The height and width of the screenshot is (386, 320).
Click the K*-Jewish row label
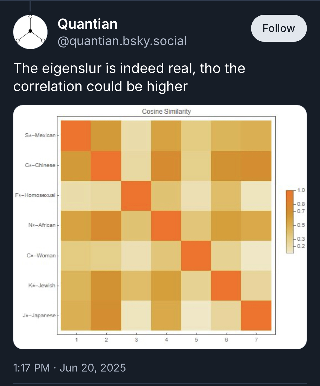point(42,285)
